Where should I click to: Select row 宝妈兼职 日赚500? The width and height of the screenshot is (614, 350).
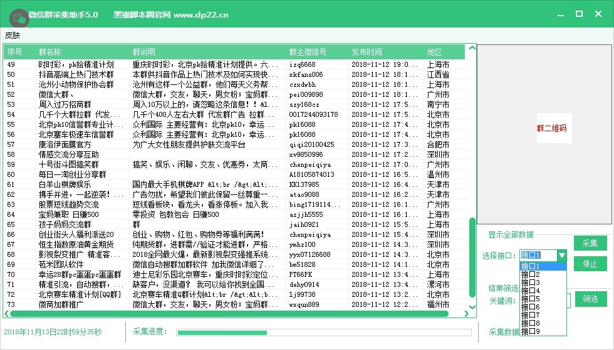(237, 214)
